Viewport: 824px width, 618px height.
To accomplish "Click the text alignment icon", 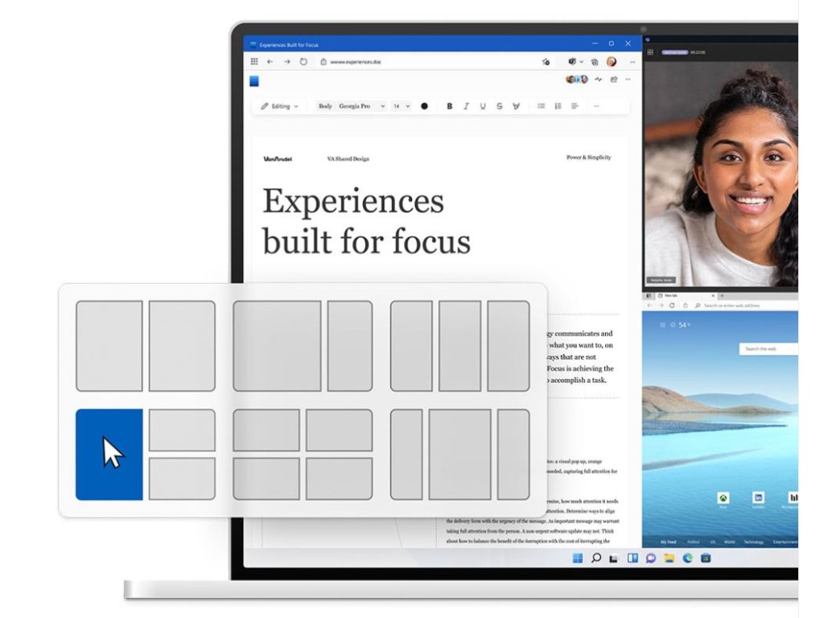I will click(x=575, y=106).
